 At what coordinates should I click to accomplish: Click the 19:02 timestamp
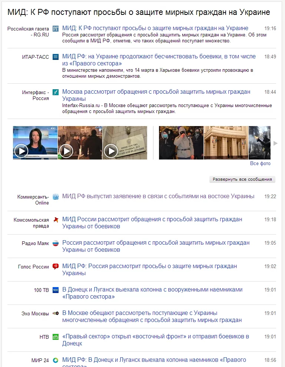(270, 266)
